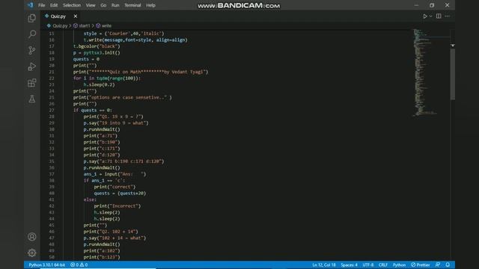Click the quests = (quests+20) line
The width and height of the screenshot is (479, 269).
click(120, 193)
